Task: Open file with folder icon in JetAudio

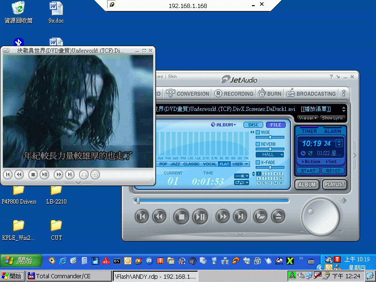Action: (x=260, y=217)
